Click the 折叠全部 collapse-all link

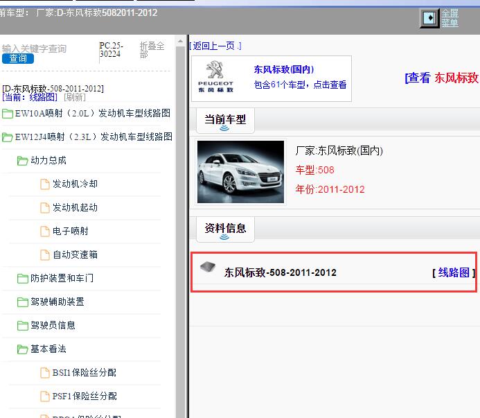(152, 50)
